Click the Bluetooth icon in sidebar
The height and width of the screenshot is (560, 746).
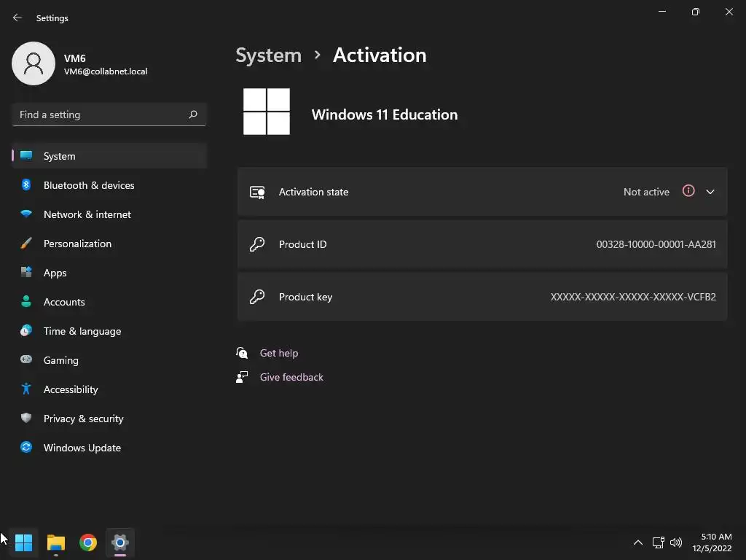[26, 184]
